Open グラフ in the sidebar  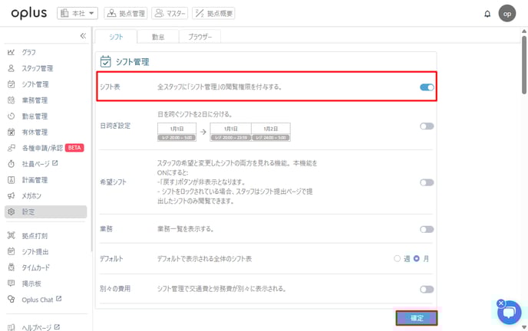point(29,52)
